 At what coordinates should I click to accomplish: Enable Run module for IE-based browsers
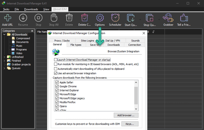[56, 64]
